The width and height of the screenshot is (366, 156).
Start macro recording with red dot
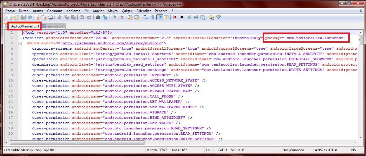pos(175,17)
